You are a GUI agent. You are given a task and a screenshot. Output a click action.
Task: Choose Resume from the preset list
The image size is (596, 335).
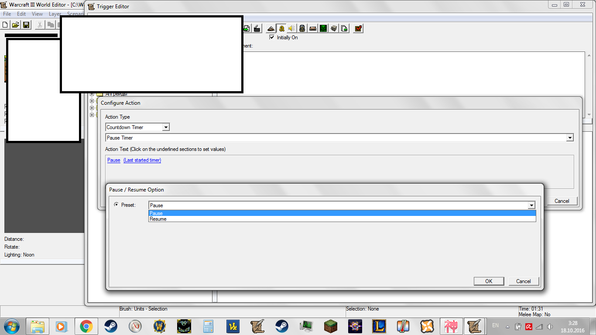[x=342, y=219]
